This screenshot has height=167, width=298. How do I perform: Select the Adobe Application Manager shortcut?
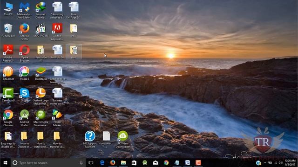[57, 32]
